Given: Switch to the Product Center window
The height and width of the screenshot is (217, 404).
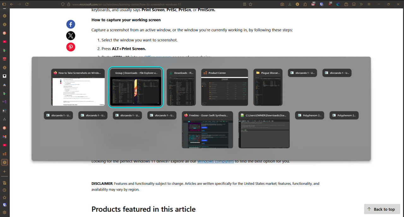Looking at the screenshot, I should pos(224,87).
